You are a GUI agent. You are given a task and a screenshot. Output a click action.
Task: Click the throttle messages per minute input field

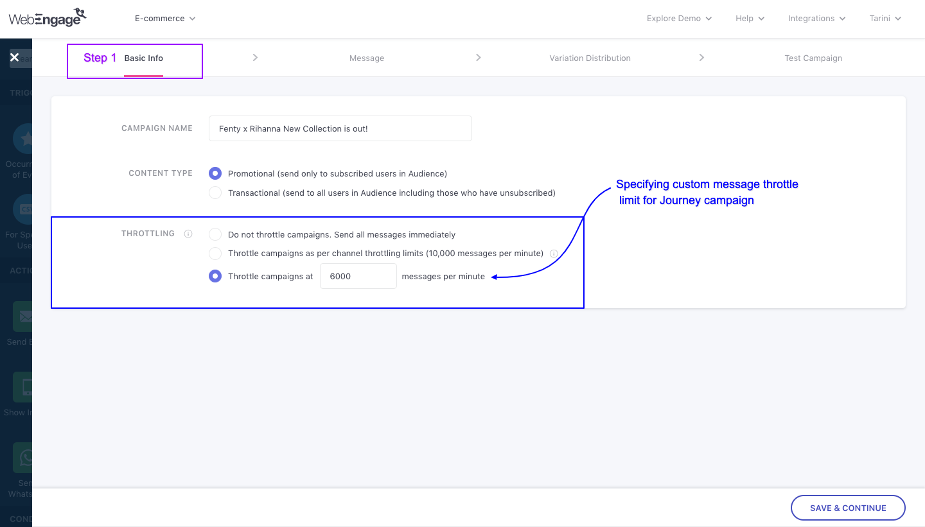358,276
